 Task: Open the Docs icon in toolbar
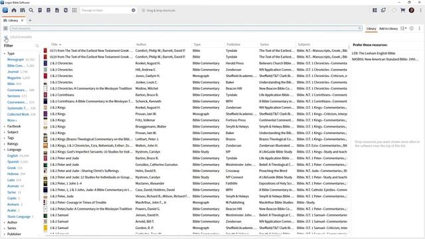click(57, 11)
